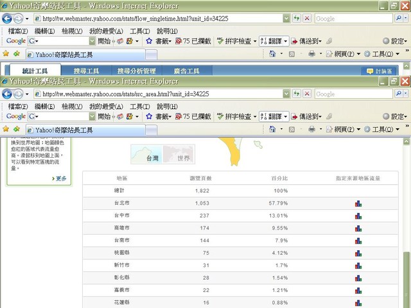This screenshot has height=308, width=411.
Task: Click 討論區 button in rear window
Action: (x=379, y=71)
